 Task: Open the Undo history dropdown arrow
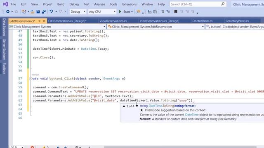56,12
